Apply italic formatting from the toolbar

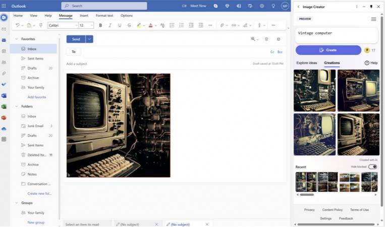[110, 25]
